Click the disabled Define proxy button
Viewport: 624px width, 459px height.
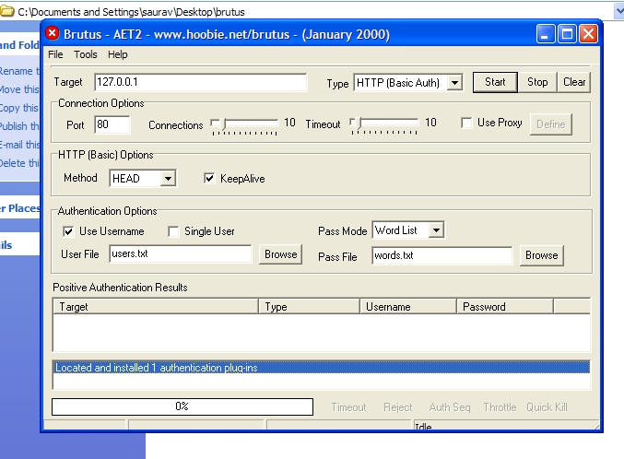[551, 124]
